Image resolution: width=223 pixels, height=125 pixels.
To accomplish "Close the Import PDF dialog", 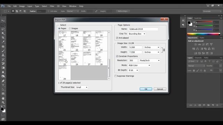I will 164,19.
